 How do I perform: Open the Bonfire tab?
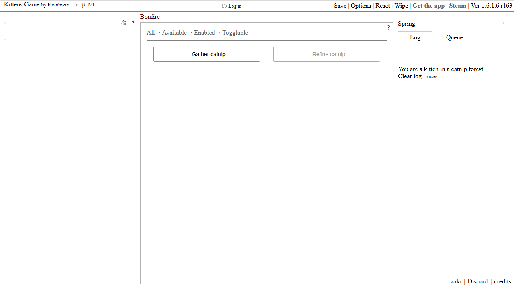150,17
